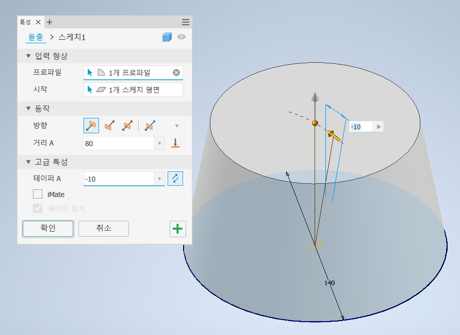Click the 140 dimension label
This screenshot has width=460, height=335.
(330, 283)
